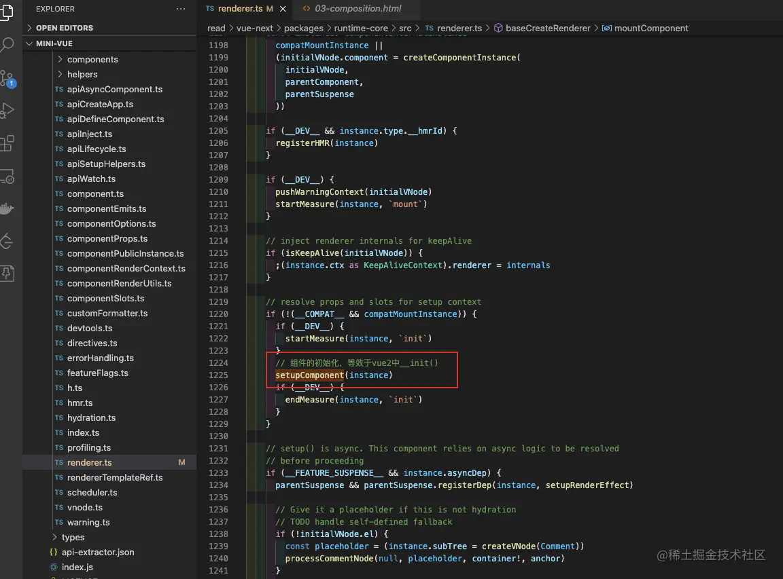
Task: Switch to the 03-composition.html tab
Action: tap(358, 9)
